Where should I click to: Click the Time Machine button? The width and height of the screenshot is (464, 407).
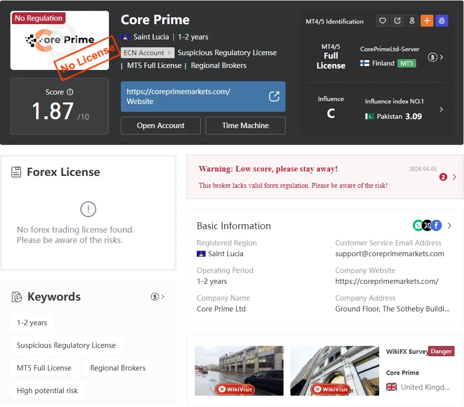point(246,126)
